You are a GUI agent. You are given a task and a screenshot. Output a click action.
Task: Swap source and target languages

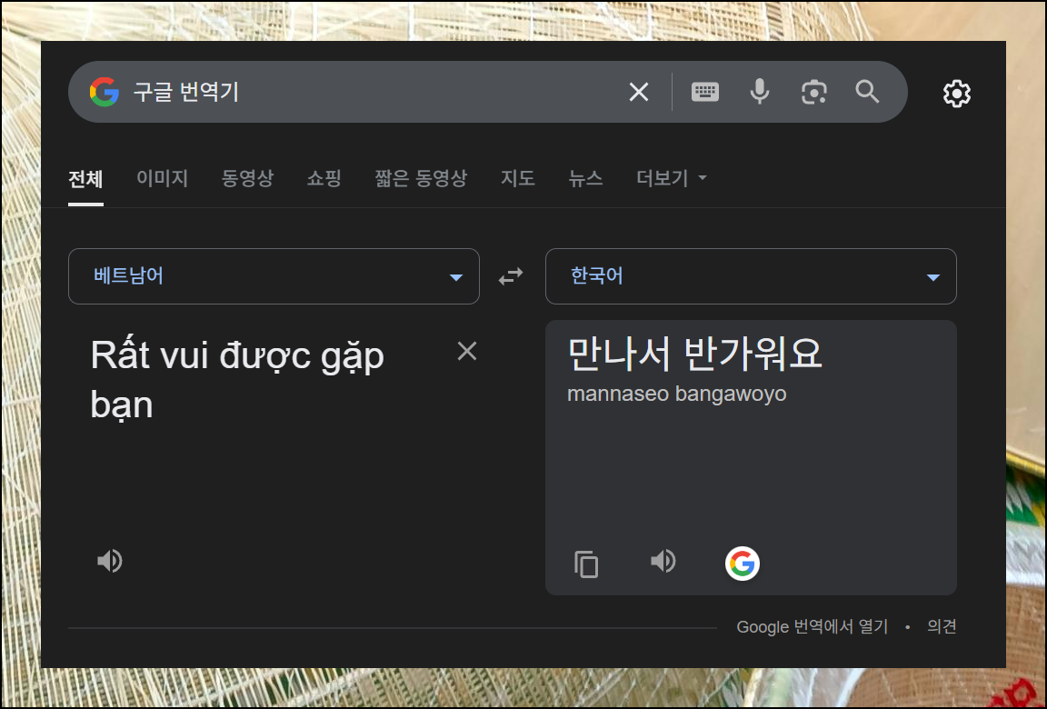pos(511,275)
